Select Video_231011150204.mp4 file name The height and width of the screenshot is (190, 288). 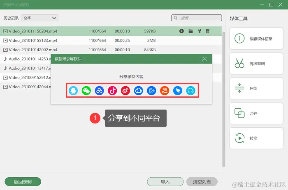click(x=33, y=31)
